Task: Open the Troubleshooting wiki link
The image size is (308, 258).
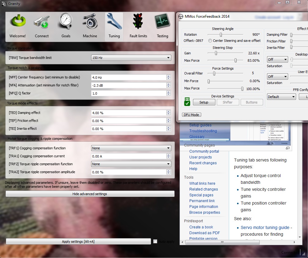Action: point(203,131)
